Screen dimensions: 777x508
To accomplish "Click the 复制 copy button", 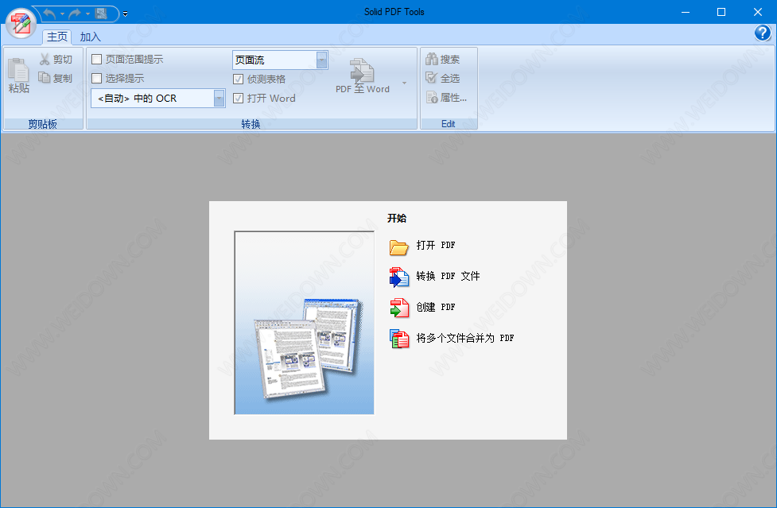I will pyautogui.click(x=56, y=78).
